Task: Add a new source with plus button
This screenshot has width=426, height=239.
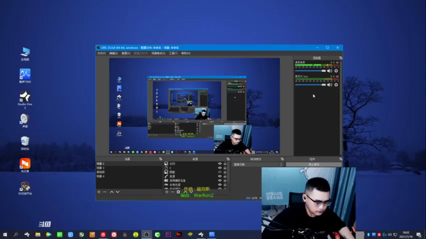Action: (167, 192)
